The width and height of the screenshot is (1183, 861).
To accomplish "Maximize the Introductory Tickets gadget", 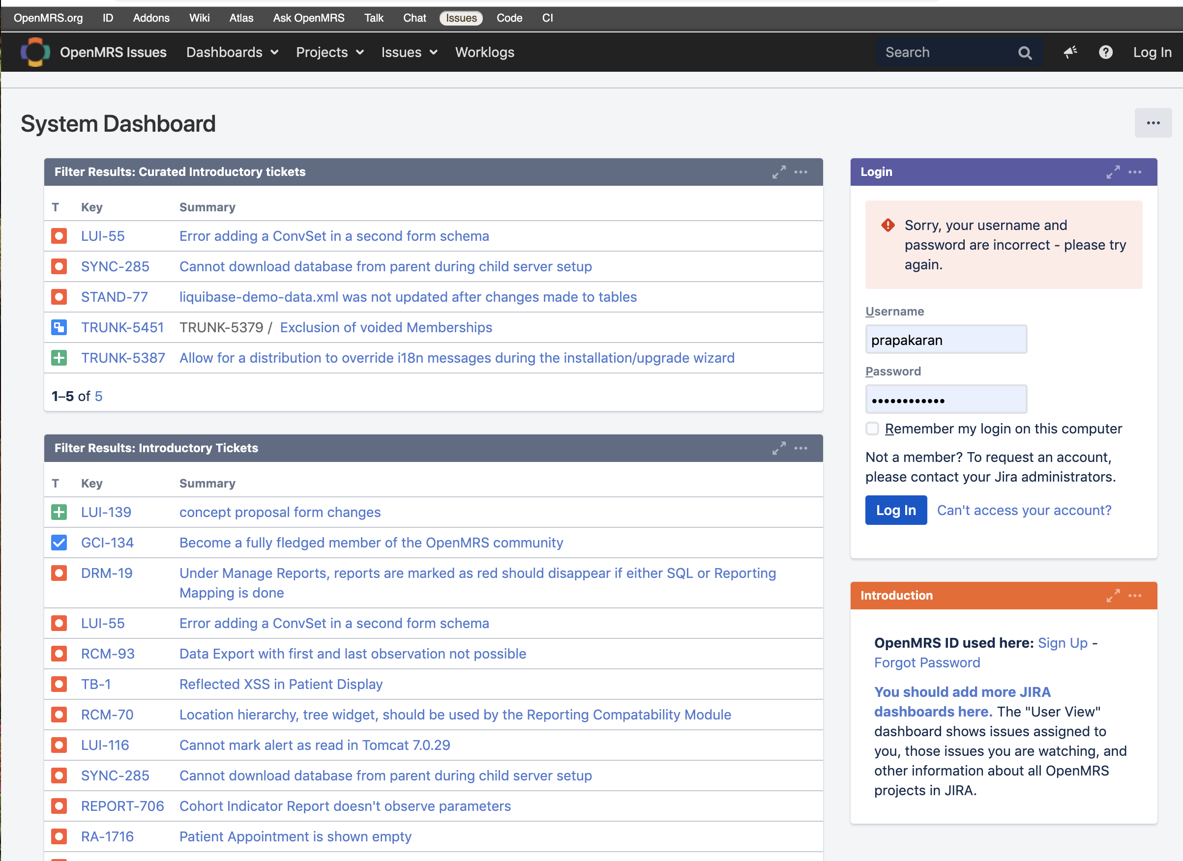I will [779, 448].
